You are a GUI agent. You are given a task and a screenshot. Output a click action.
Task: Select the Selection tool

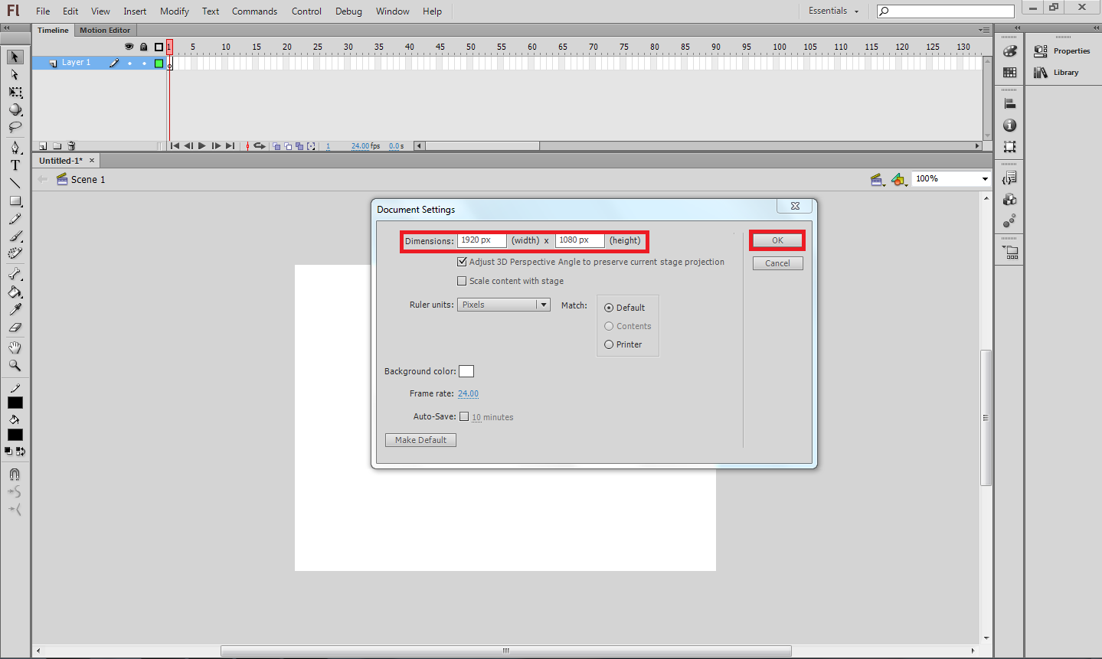tap(15, 57)
